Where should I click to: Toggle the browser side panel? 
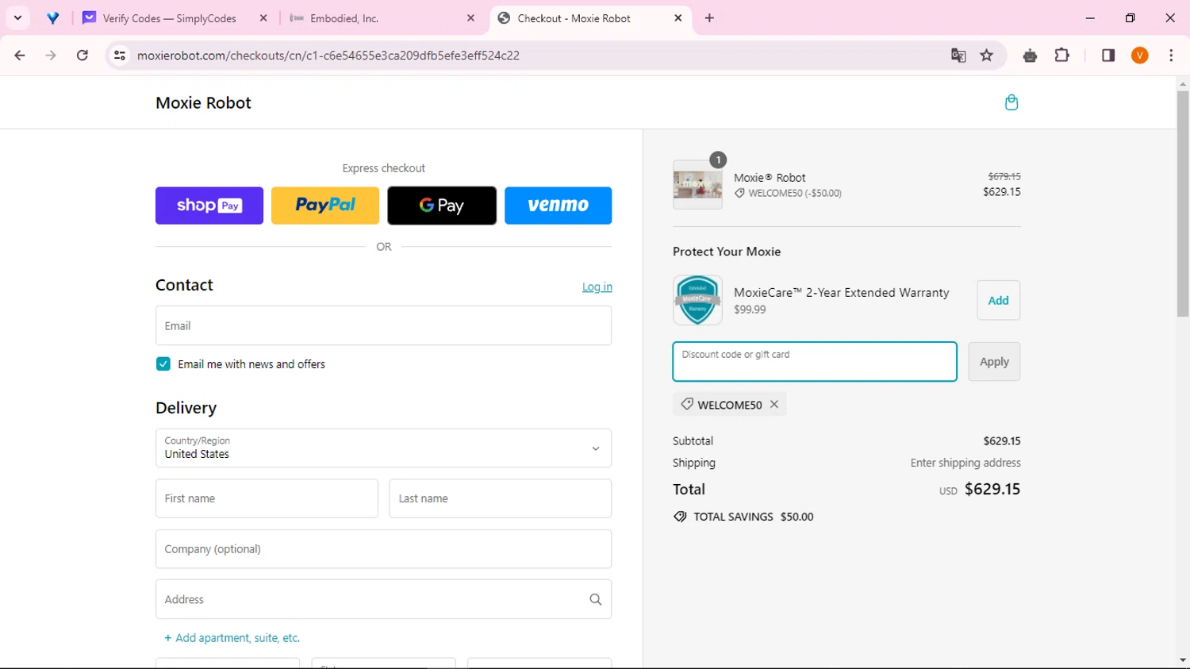pyautogui.click(x=1108, y=56)
